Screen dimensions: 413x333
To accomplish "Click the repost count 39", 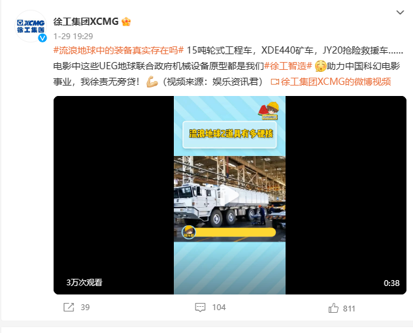I will (x=85, y=308).
